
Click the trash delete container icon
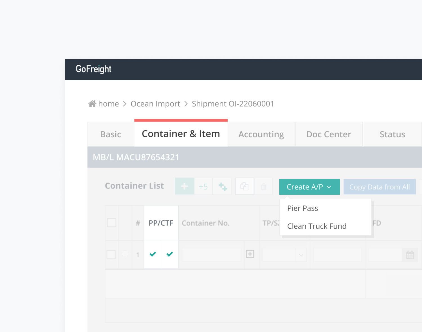[264, 187]
